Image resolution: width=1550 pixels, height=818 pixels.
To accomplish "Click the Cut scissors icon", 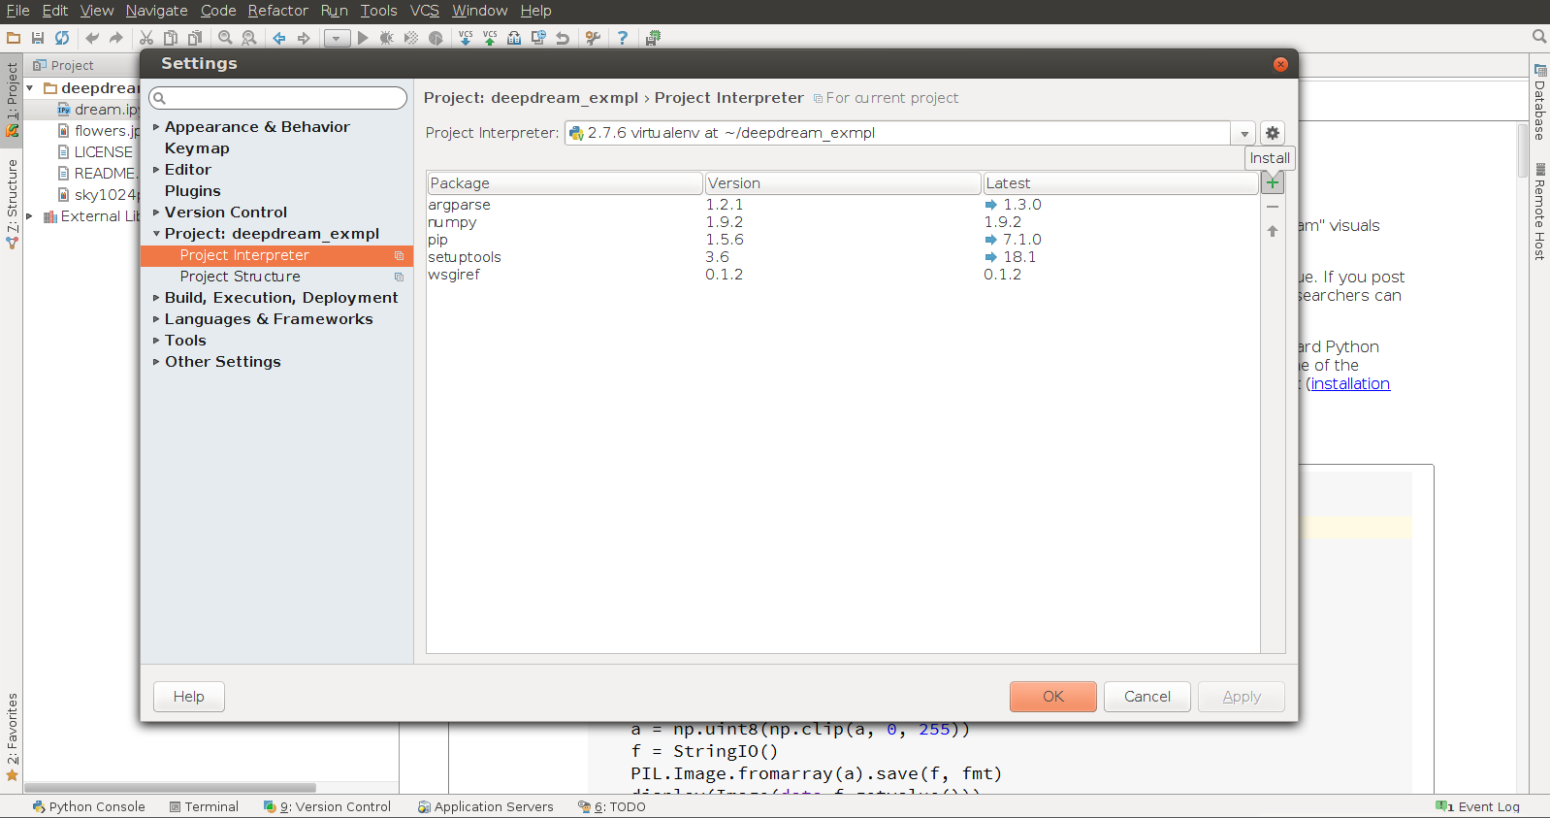I will (146, 38).
